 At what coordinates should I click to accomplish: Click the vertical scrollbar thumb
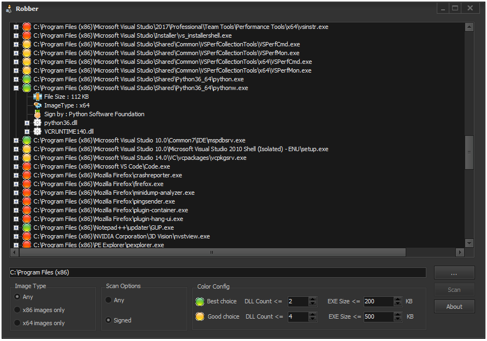tap(469, 152)
